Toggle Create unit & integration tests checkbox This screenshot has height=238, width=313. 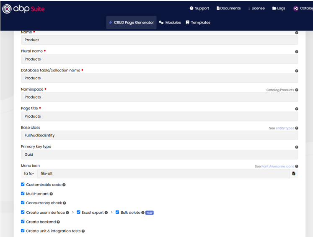point(23,230)
